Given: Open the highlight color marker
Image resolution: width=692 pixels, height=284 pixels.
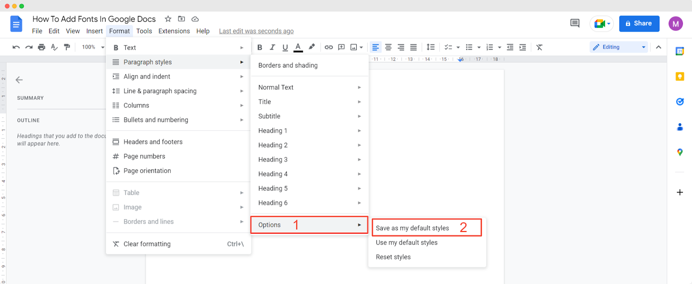Looking at the screenshot, I should point(311,47).
